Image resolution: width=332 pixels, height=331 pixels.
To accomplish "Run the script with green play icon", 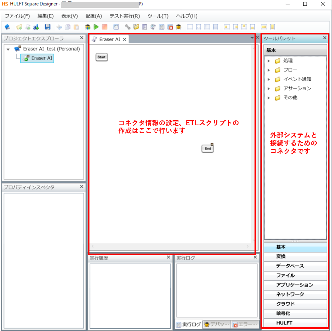I will (x=96, y=27).
